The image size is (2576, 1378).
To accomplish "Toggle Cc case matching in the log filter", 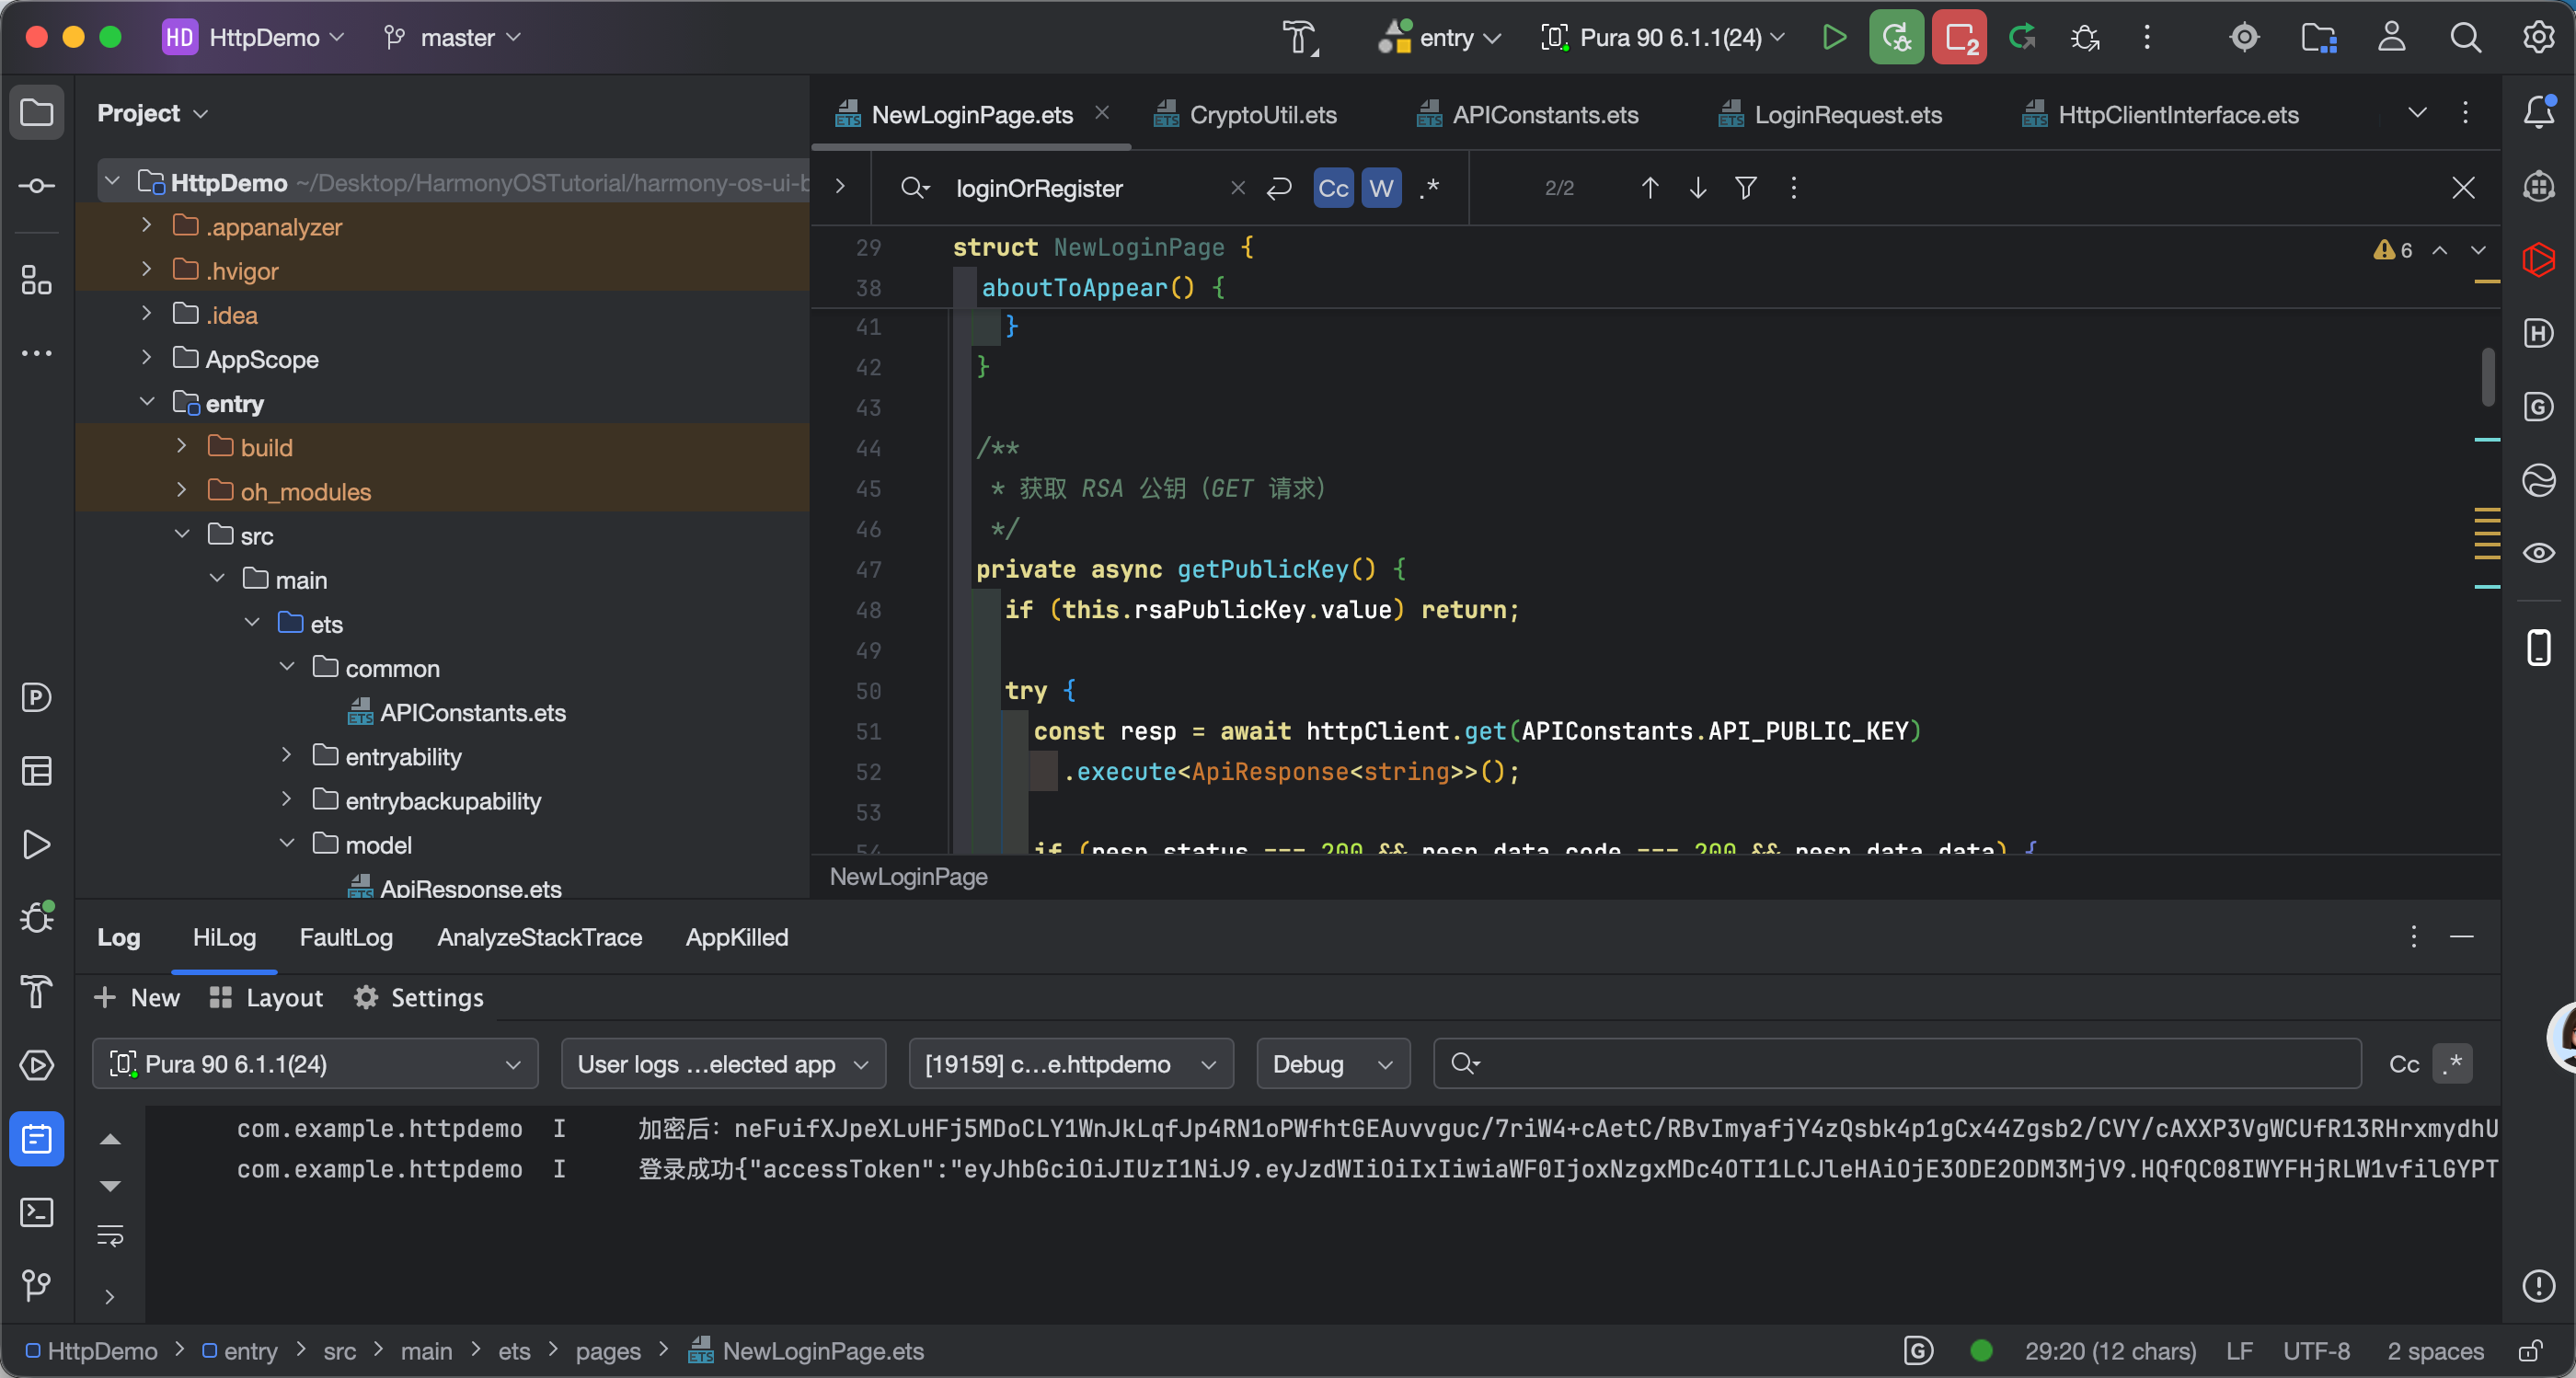I will click(2404, 1064).
